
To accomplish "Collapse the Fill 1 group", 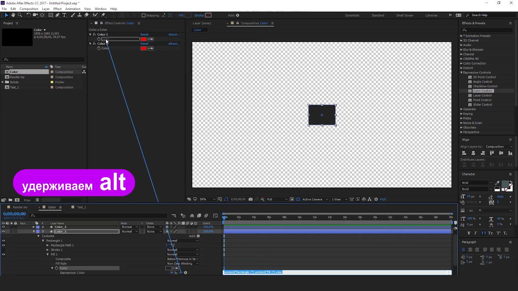I will (x=47, y=255).
